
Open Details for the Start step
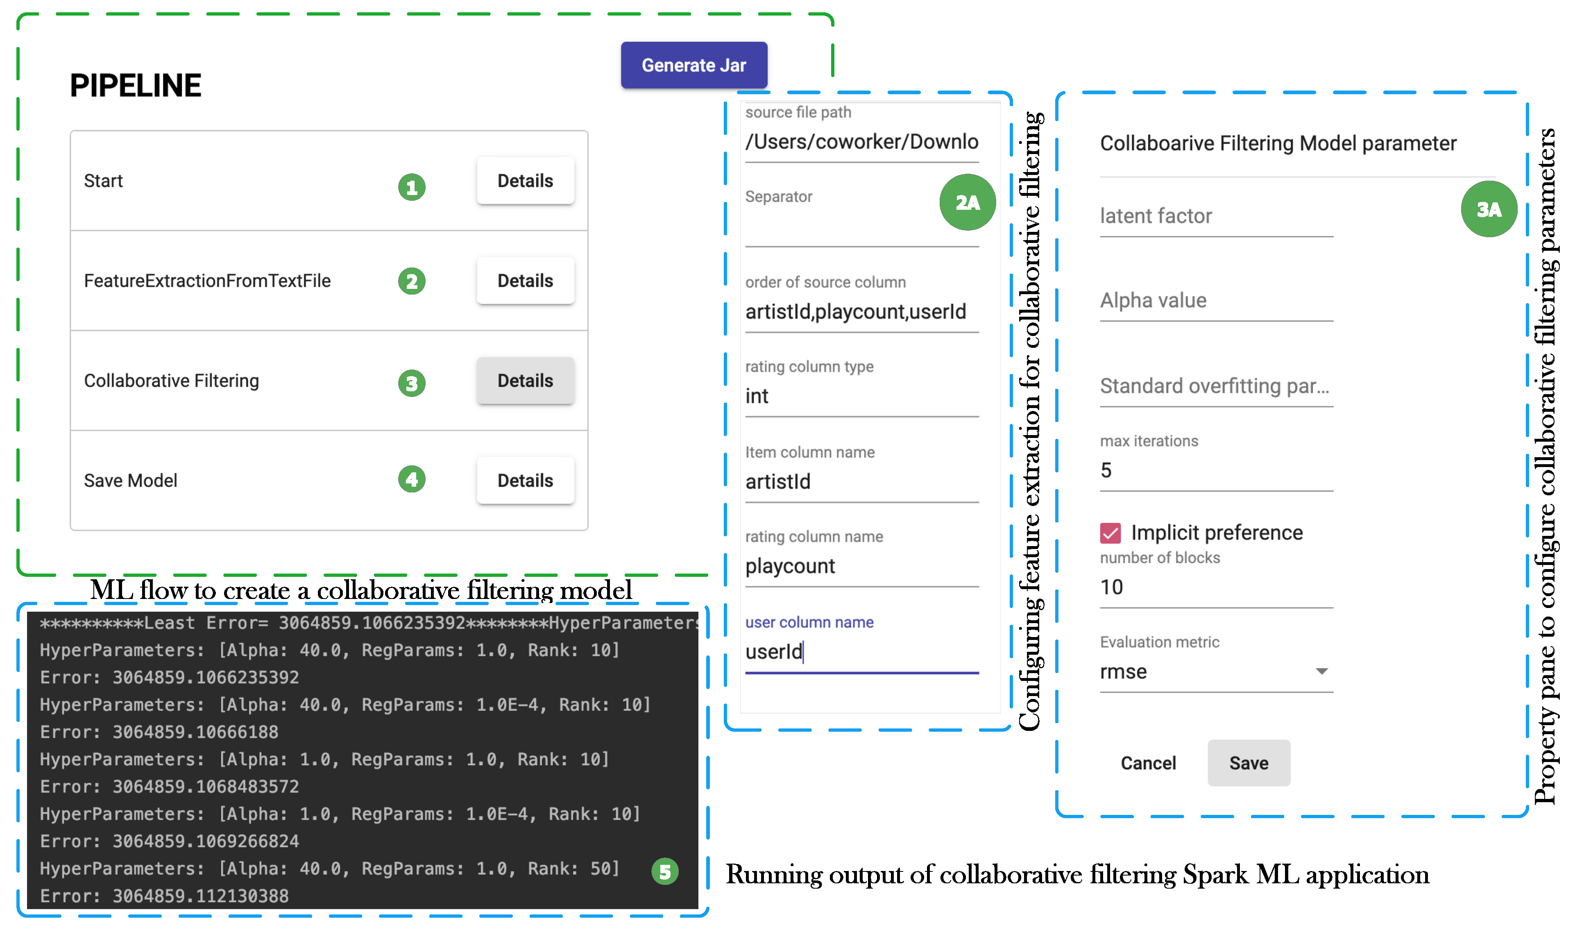point(525,181)
